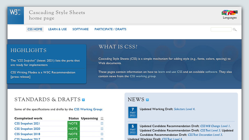The width and height of the screenshot is (249, 140).
Task: Click NOTE status of CSS Snapshot 2018
Action: point(74,134)
